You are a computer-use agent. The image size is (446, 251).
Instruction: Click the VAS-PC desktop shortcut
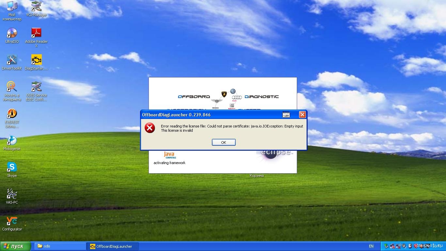[12, 194]
